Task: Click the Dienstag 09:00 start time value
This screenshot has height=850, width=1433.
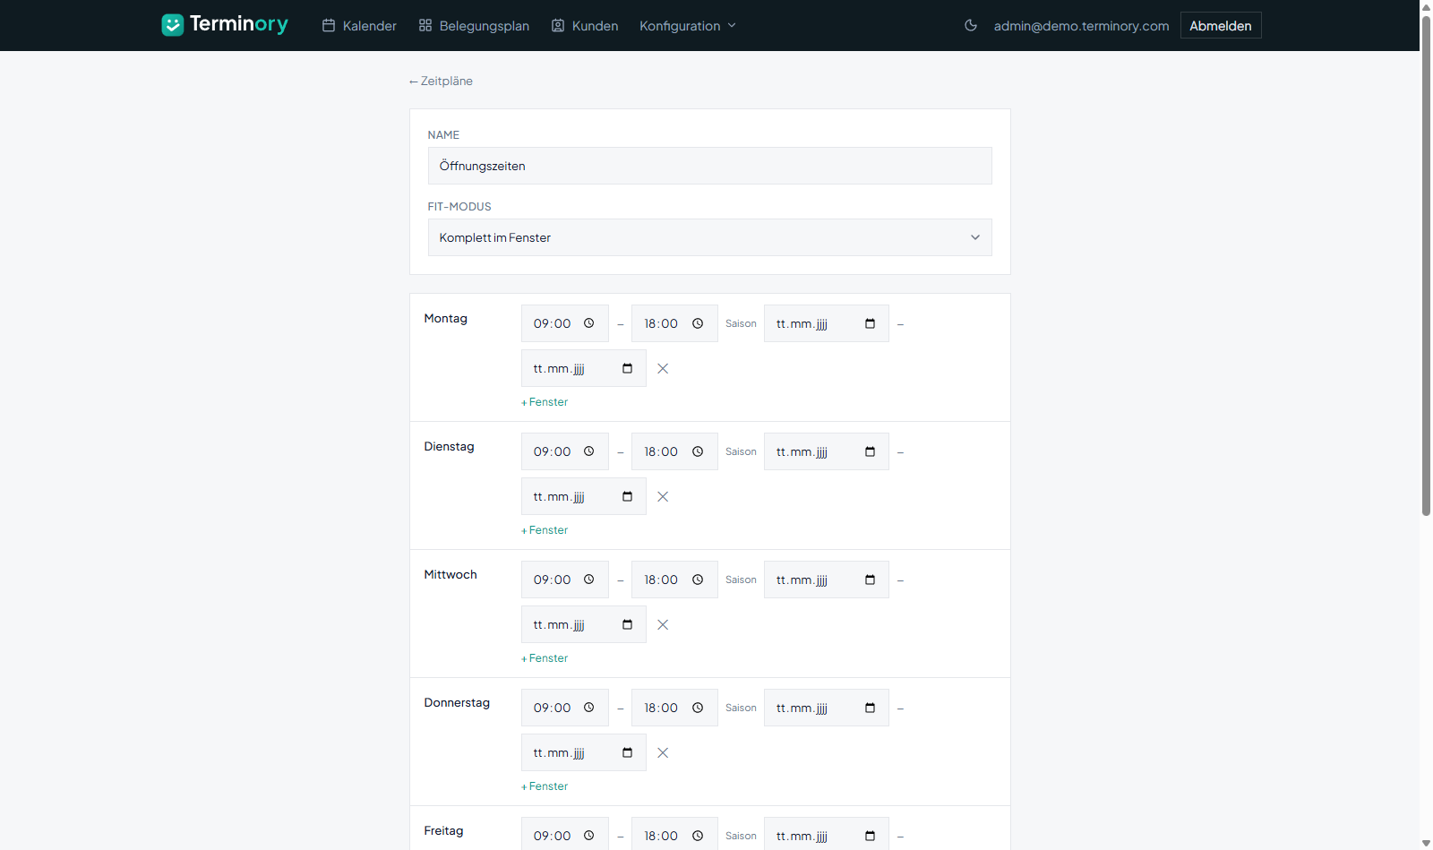Action: pos(552,451)
